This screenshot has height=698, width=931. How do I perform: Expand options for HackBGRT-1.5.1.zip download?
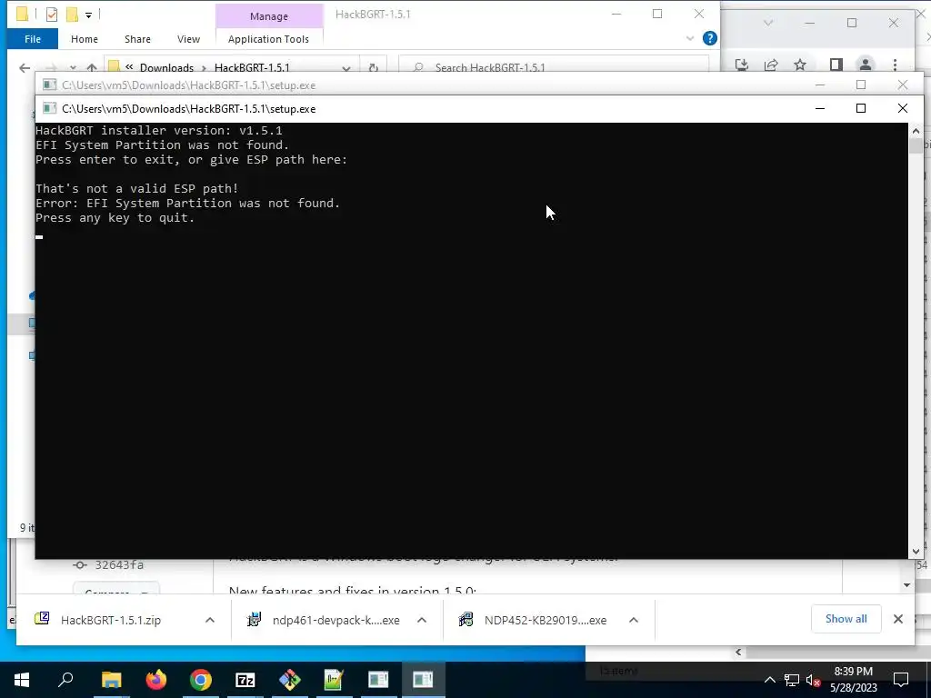pyautogui.click(x=210, y=620)
